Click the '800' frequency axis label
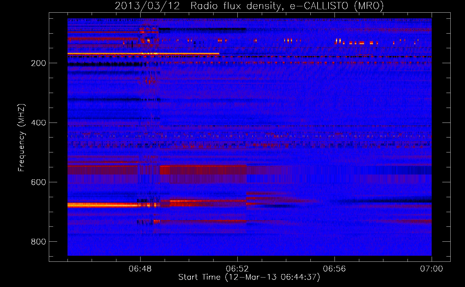The width and height of the screenshot is (465, 287). pos(39,242)
